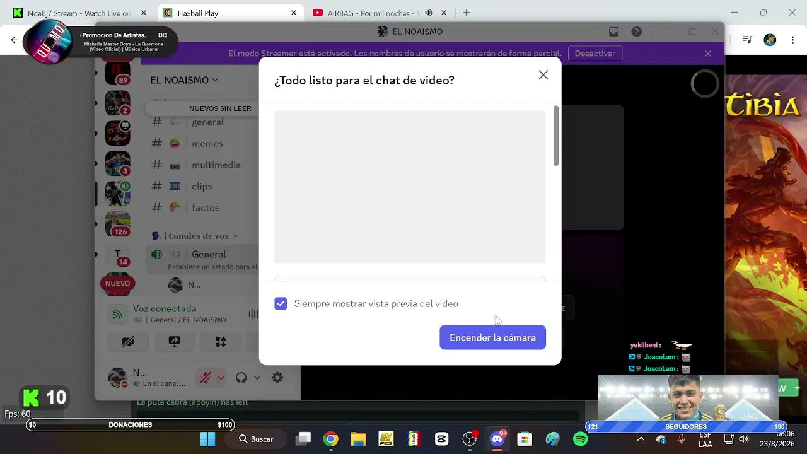Toggle the camera button in voice panel
The height and width of the screenshot is (454, 807).
point(128,342)
